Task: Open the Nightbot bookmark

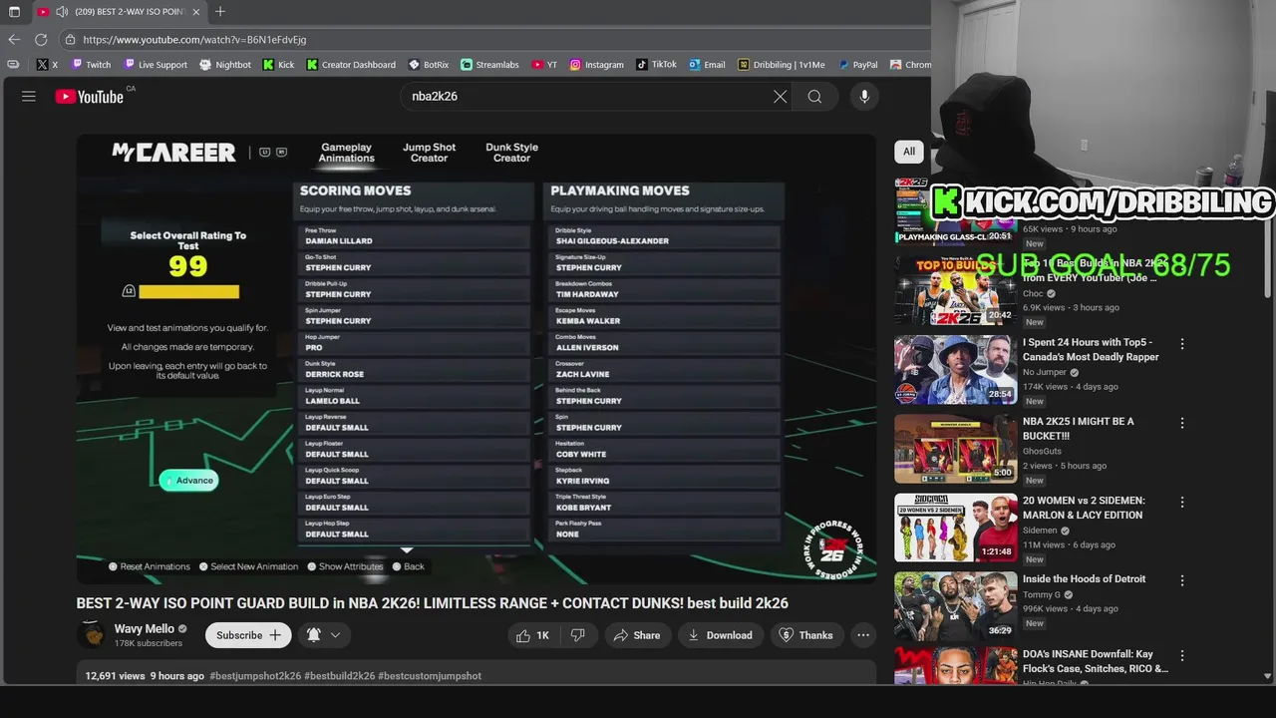Action: pyautogui.click(x=225, y=65)
